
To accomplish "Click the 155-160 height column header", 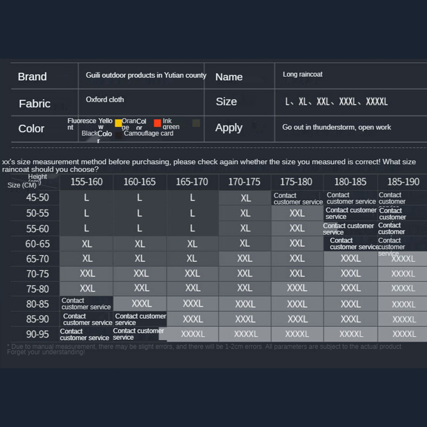I will [86, 182].
